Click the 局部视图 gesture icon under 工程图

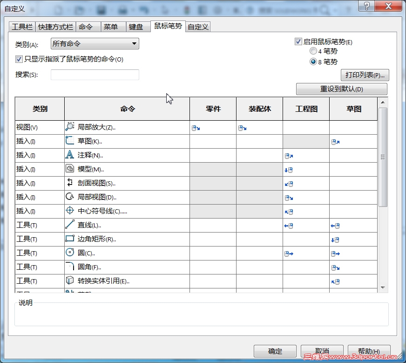(x=289, y=198)
